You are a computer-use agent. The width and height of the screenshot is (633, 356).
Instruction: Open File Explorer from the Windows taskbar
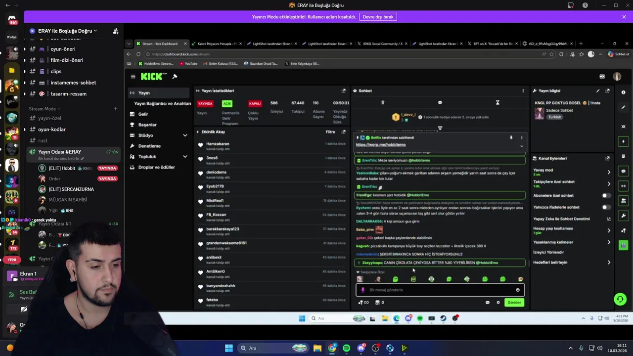click(317, 348)
